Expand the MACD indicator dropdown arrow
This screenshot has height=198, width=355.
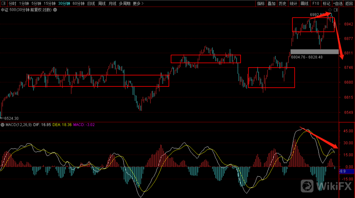[x=3, y=125]
